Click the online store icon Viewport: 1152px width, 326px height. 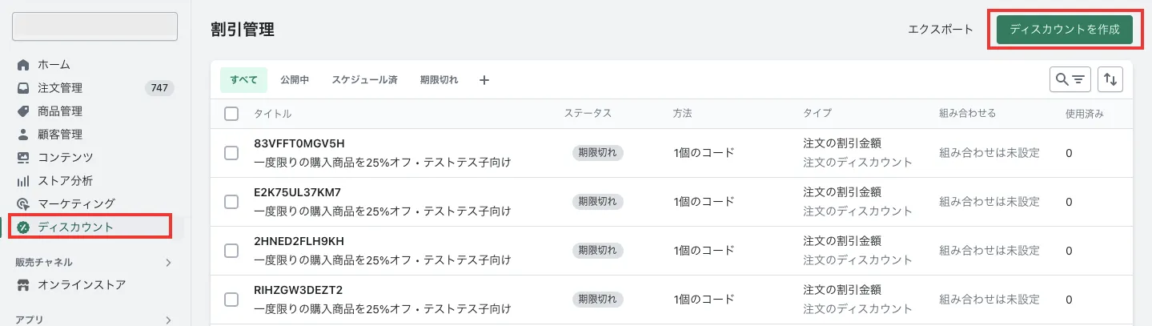(23, 285)
